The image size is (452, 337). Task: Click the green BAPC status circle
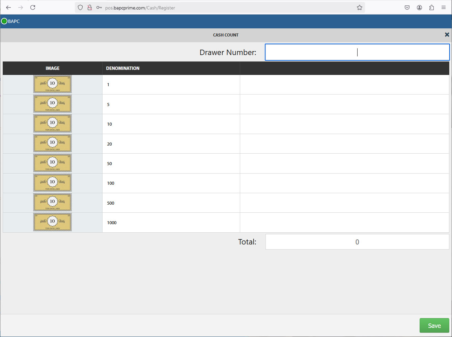click(x=4, y=21)
